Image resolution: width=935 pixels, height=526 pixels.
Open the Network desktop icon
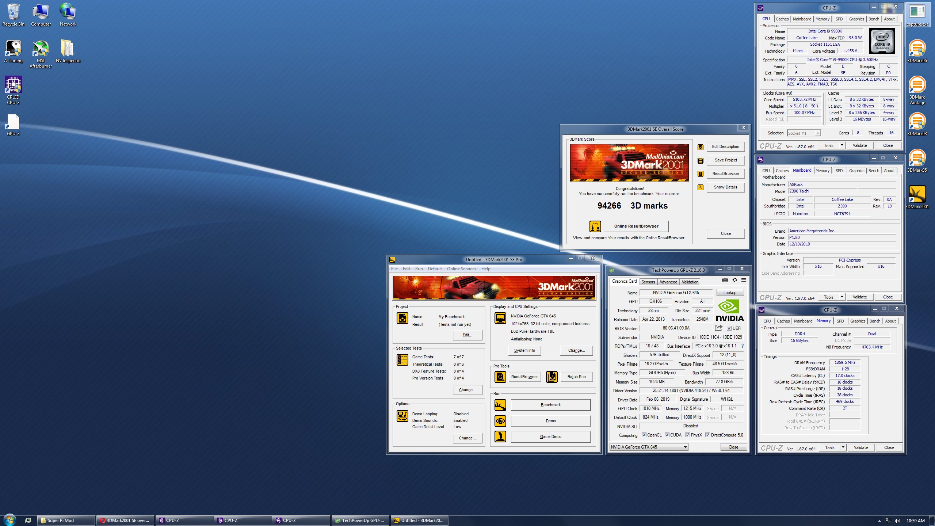click(x=68, y=15)
